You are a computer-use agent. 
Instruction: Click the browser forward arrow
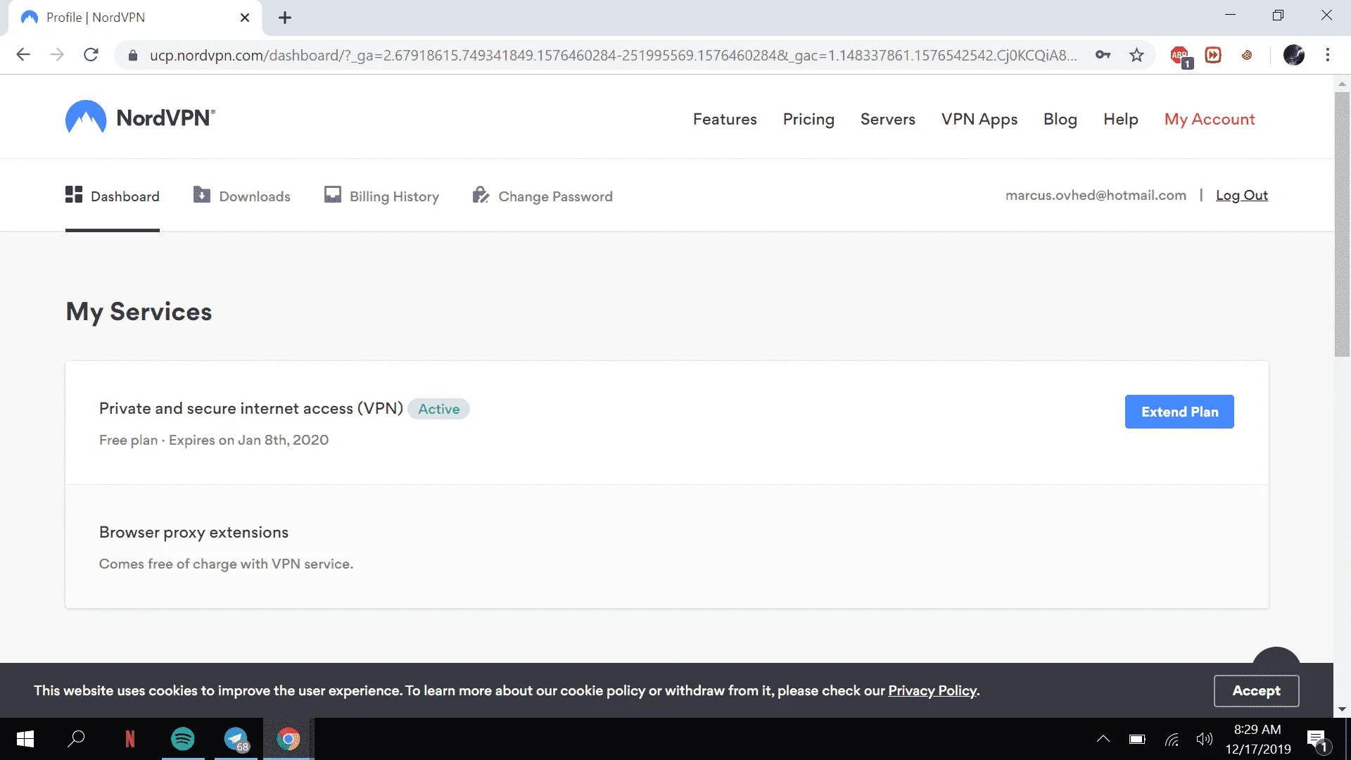pos(57,55)
